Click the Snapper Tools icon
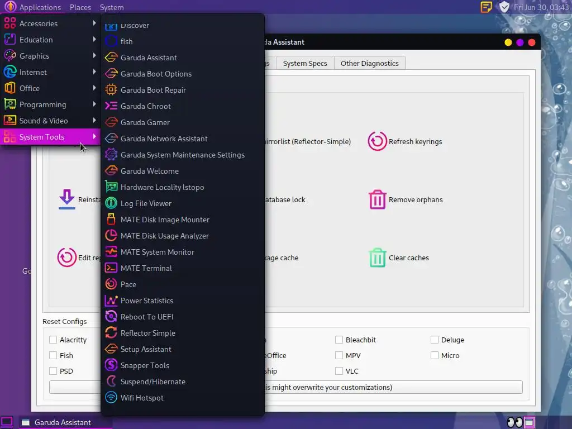 tap(111, 365)
